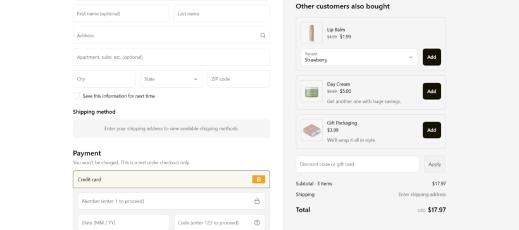Click the Apply discount button
Screen dimensions: 519x230
435,164
